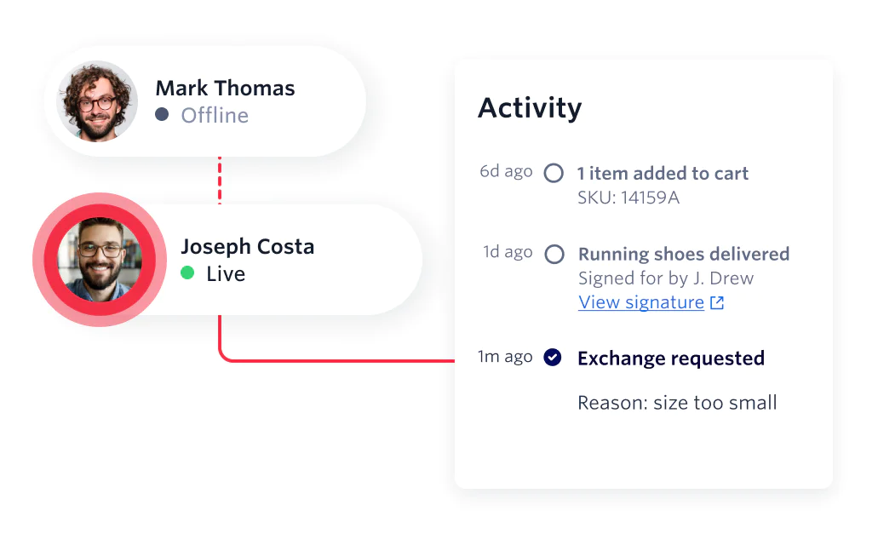This screenshot has height=545, width=878.
Task: Select the 'Running shoes delivered' entry
Action: [x=684, y=255]
